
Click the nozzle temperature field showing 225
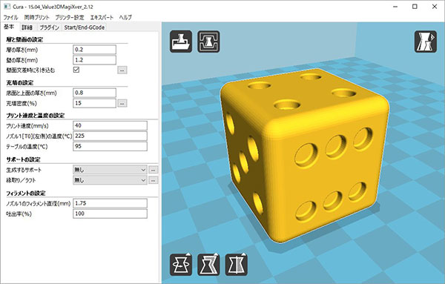[x=110, y=136]
